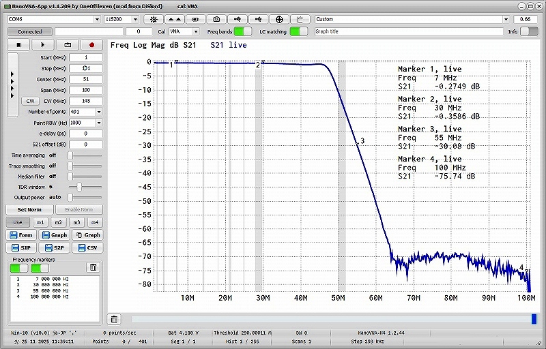Start continuous sweep with play button
Image resolution: width=546 pixels, height=349 pixels.
[x=42, y=44]
